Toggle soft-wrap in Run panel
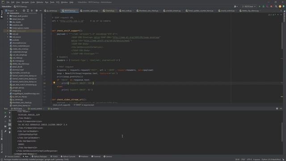 point(10,120)
